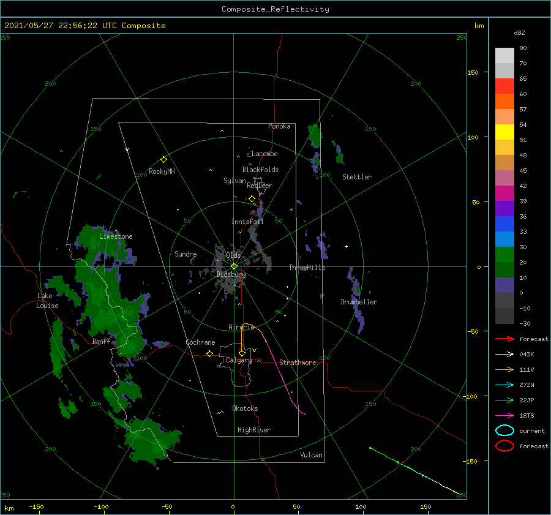Screen dimensions: 551x515
Task: Click the red swatch between 65 and 60 dBZ
Action: (x=504, y=86)
